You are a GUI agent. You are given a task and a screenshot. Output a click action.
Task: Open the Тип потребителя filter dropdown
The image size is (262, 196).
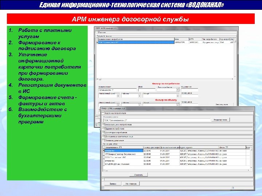(x=178, y=90)
